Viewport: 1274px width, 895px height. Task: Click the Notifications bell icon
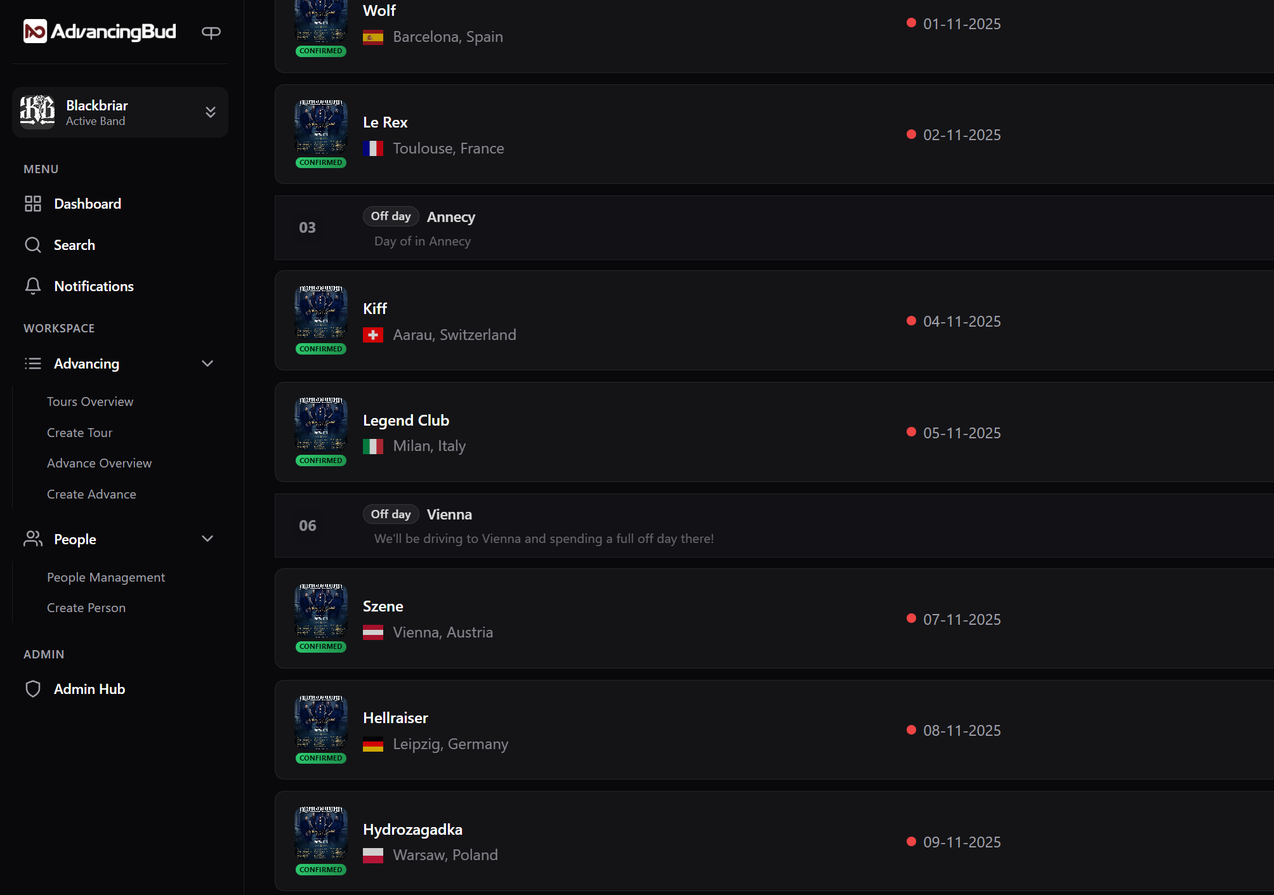(x=33, y=286)
